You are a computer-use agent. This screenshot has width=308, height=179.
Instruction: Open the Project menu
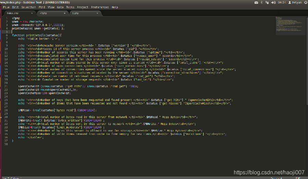[82, 7]
